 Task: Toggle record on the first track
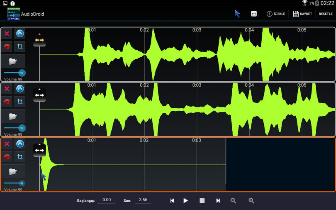coord(7,46)
